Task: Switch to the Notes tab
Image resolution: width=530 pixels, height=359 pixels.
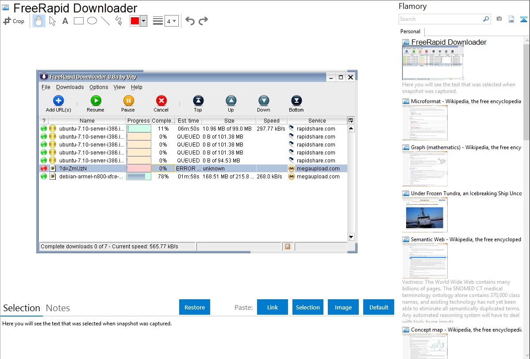Action: [58, 308]
